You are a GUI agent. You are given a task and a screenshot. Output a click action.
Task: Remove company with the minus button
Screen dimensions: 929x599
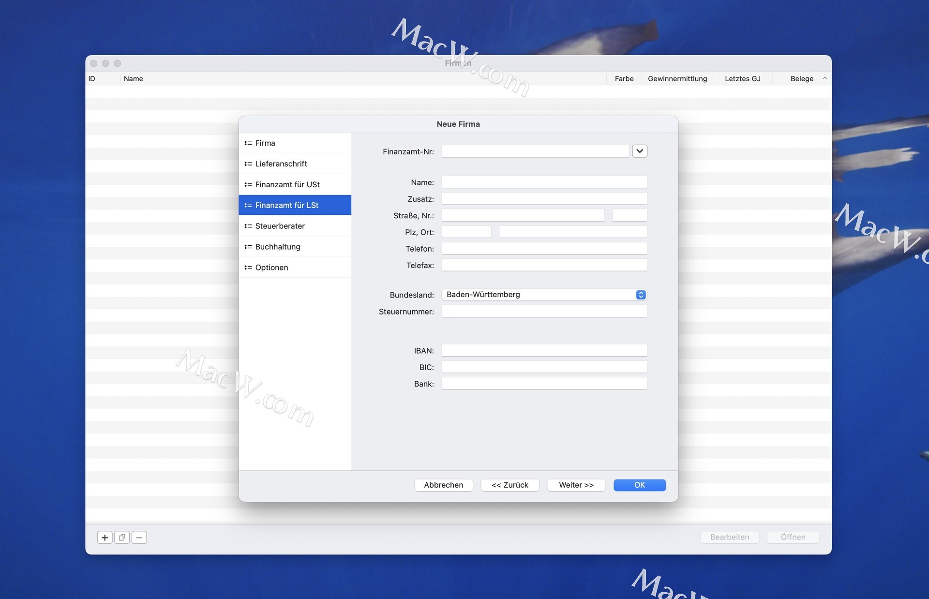point(139,537)
